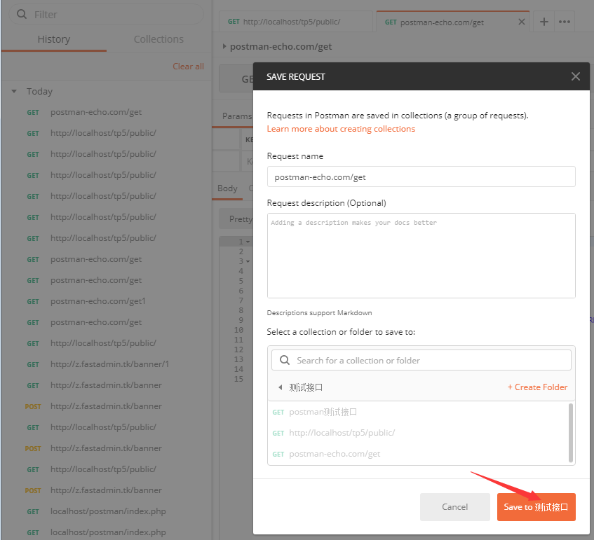Collapse JSON line 1 fold arrow
The height and width of the screenshot is (540, 594).
(x=248, y=242)
